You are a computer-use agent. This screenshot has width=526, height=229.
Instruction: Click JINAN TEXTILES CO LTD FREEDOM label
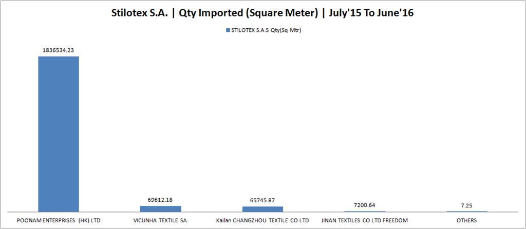coord(365,221)
